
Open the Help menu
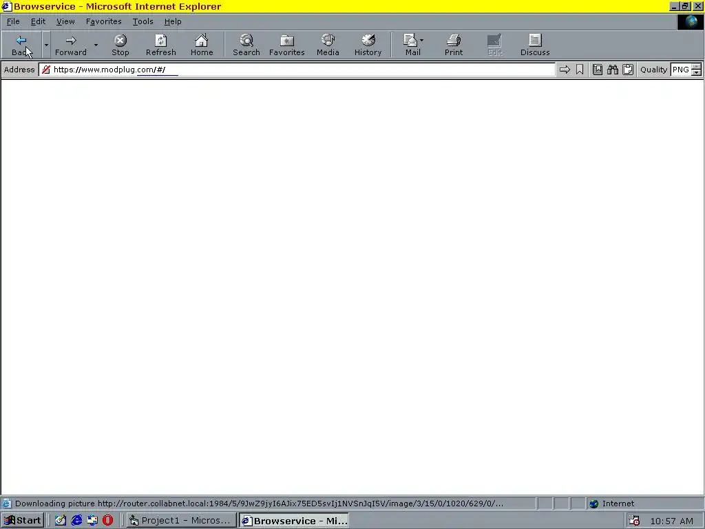pyautogui.click(x=173, y=21)
